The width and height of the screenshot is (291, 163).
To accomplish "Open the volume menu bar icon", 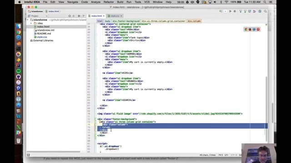I will click(215, 2).
